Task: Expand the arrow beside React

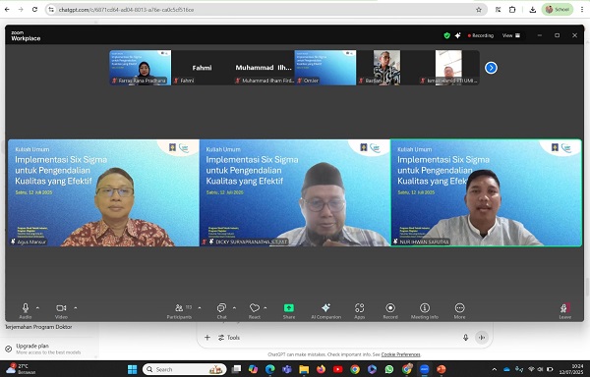Action: click(x=265, y=308)
